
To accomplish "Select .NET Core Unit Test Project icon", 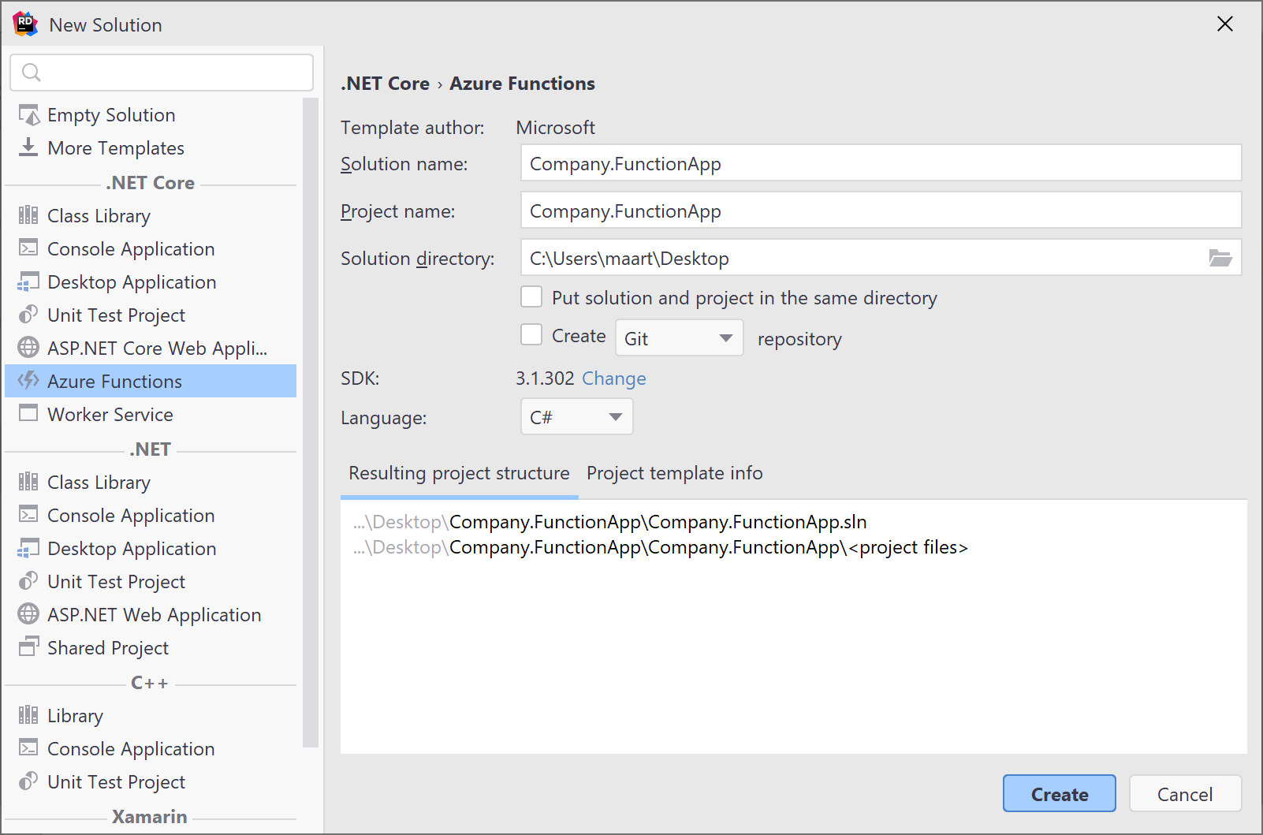I will 28,315.
